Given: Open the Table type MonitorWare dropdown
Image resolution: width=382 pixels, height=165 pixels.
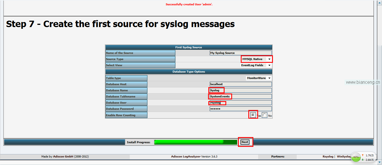Looking at the screenshot, I should pyautogui.click(x=259, y=78).
